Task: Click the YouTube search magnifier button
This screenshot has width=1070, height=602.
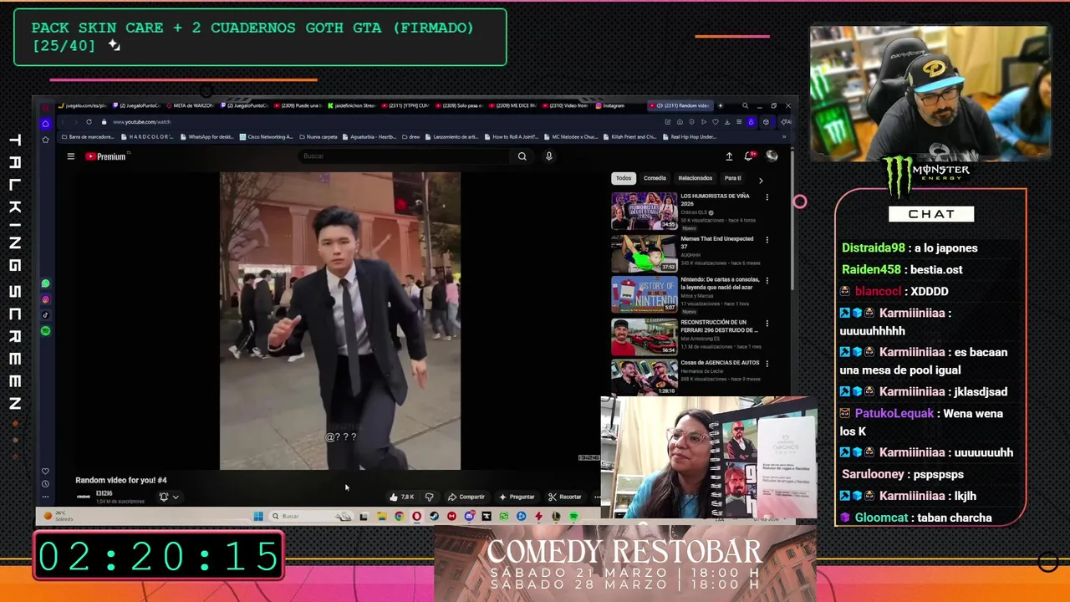Action: (x=522, y=156)
